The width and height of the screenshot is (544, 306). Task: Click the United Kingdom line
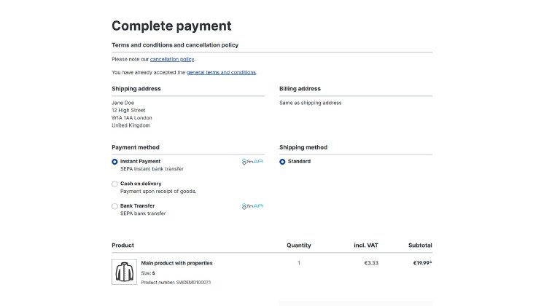[x=131, y=125]
